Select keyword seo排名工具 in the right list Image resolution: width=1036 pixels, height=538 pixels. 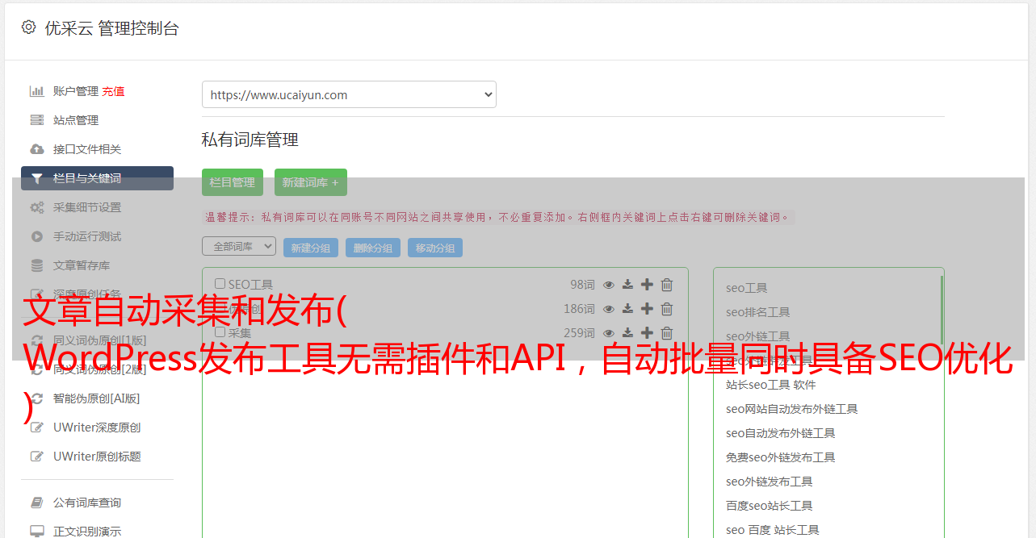pos(758,312)
